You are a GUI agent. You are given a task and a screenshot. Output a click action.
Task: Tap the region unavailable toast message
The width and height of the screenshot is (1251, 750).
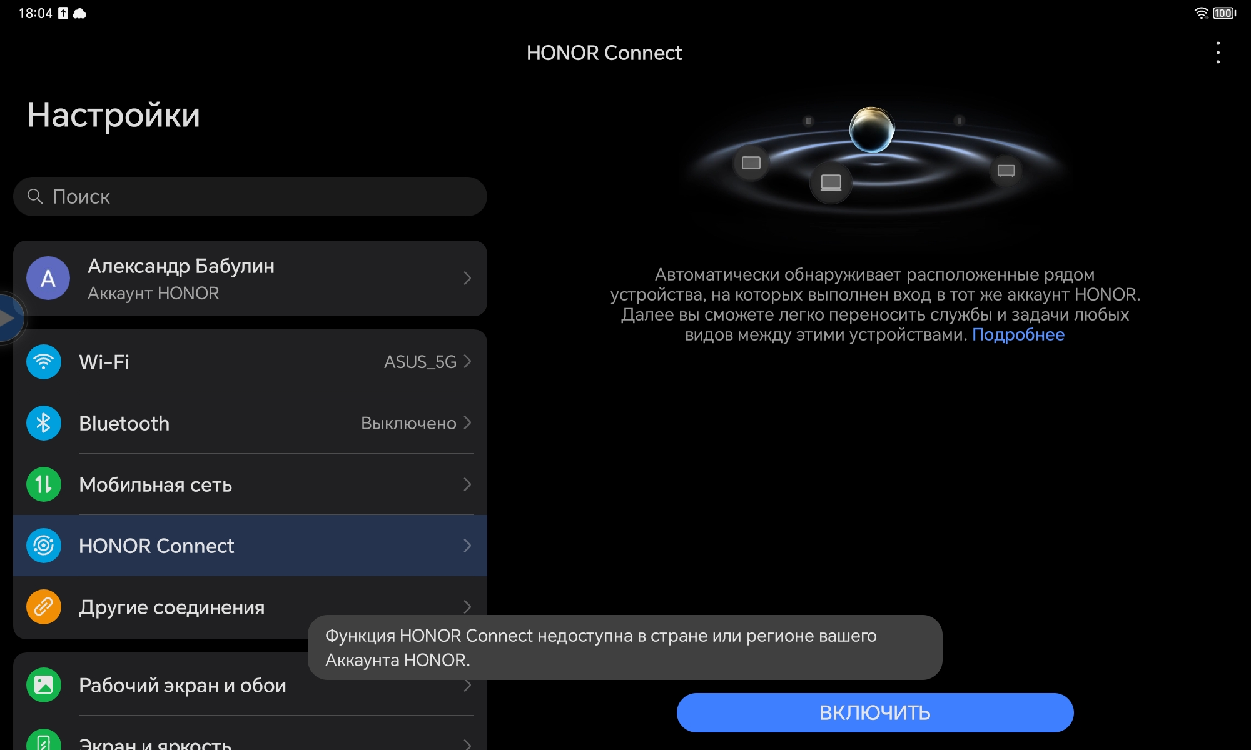tap(625, 647)
